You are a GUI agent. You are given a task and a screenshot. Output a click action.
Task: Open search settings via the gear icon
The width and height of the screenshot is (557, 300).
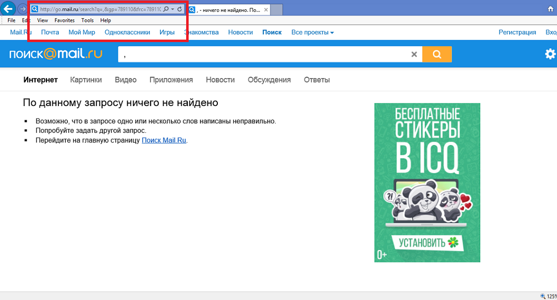point(550,54)
